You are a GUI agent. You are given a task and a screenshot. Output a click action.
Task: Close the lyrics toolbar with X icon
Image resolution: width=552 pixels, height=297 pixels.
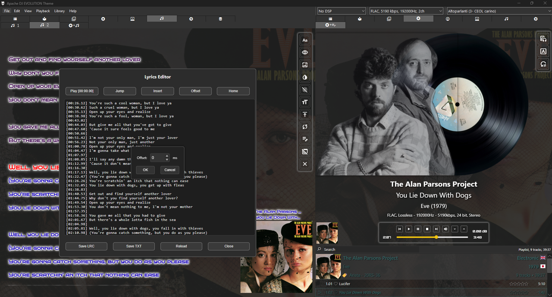pos(305,164)
